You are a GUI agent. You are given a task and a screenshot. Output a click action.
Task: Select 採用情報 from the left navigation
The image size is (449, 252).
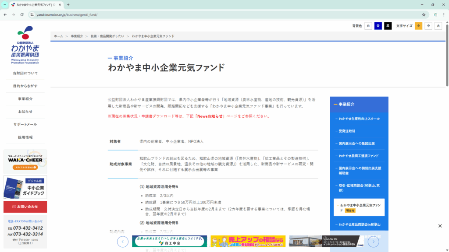[25, 137]
